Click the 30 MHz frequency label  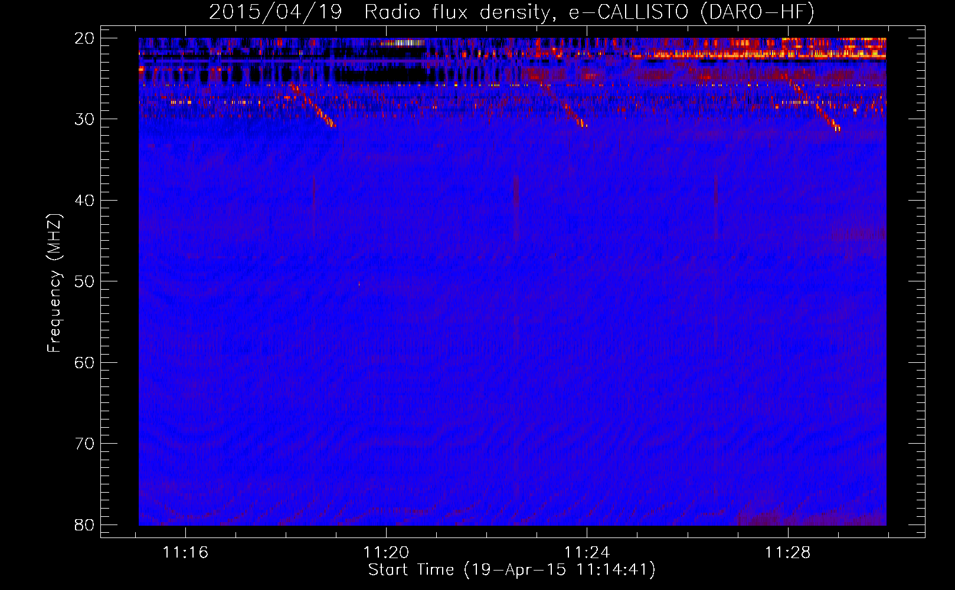pos(84,119)
